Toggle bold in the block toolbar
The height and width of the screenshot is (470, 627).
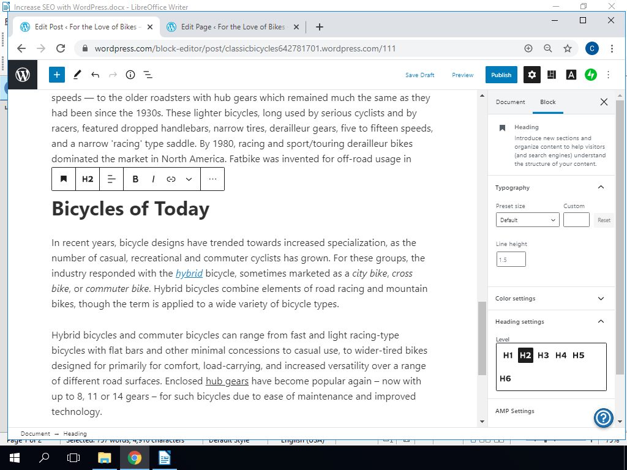(135, 179)
